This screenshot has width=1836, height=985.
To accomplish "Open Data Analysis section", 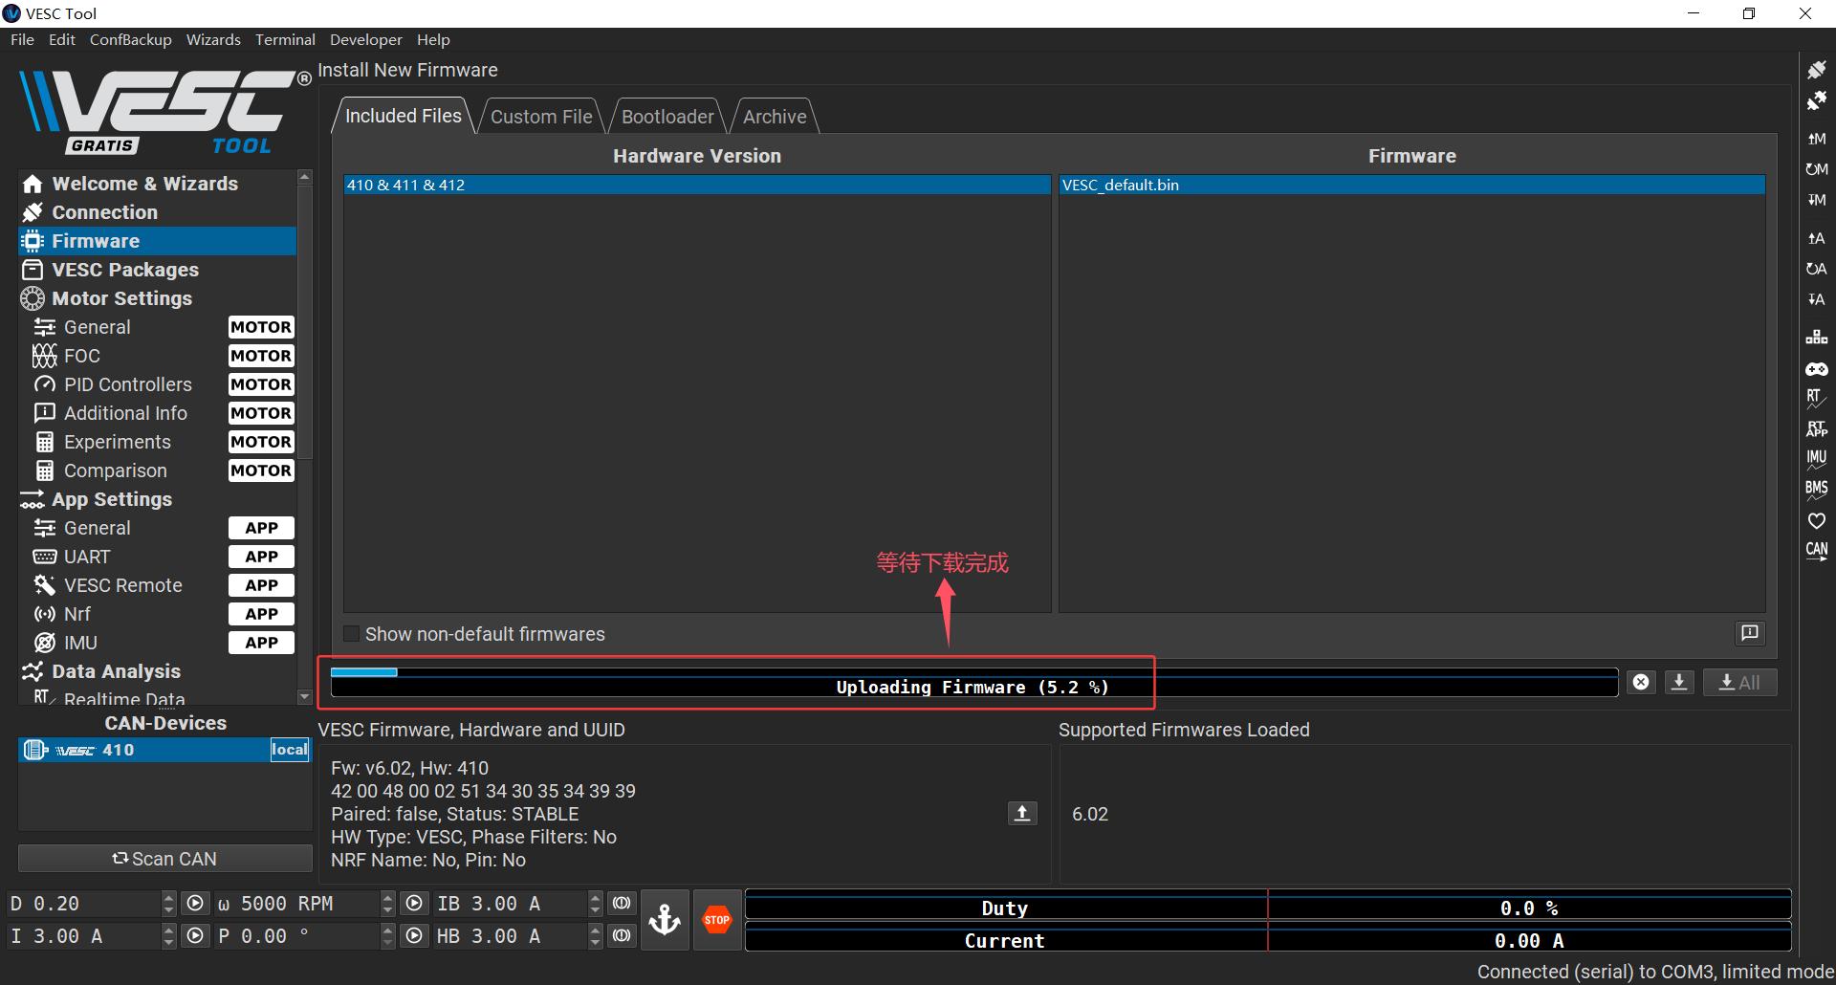I will click(158, 671).
